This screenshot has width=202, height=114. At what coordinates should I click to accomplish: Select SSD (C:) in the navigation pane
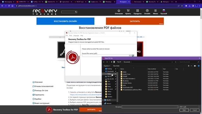pyautogui.click(x=110, y=77)
